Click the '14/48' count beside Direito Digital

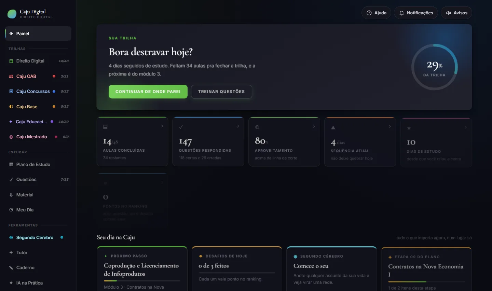[x=64, y=61]
